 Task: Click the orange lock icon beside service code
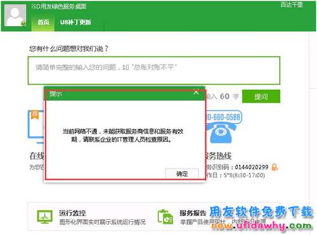click(x=275, y=167)
